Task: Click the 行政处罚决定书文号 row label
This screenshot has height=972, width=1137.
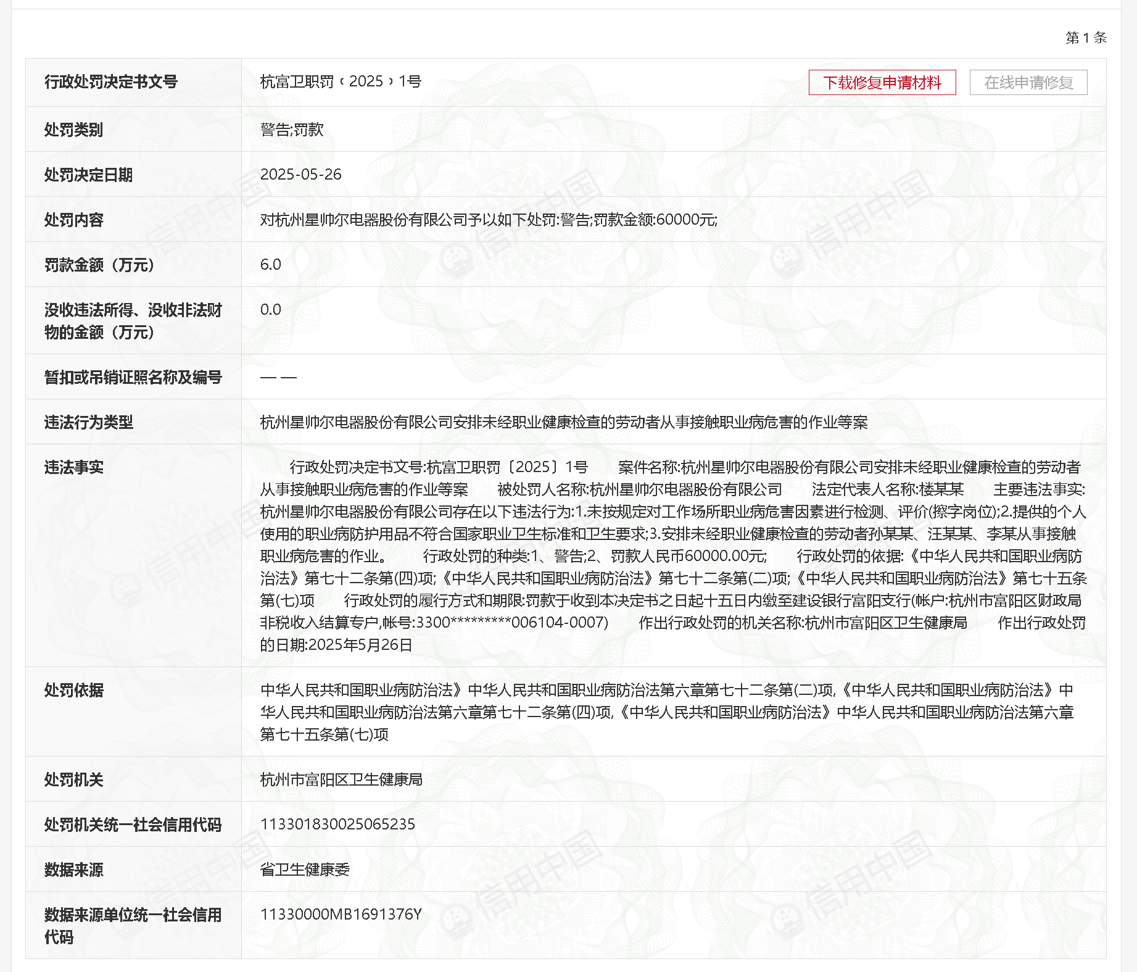Action: point(111,81)
